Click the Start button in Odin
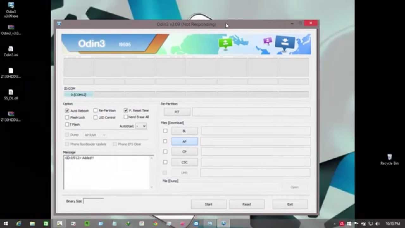 (209, 204)
